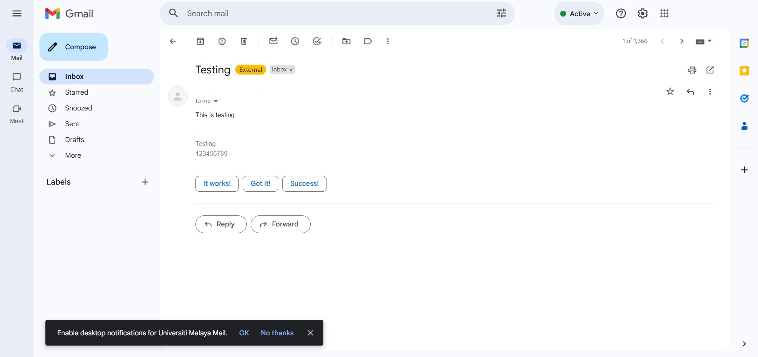
Task: Click the Compose button
Action: click(x=73, y=47)
